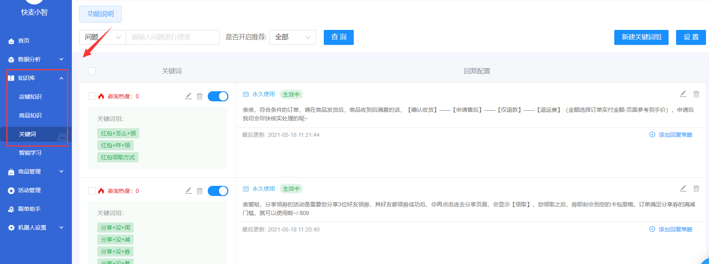Edit the first keyword group with pencil icon
Screen dimensions: 709x264
[188, 96]
